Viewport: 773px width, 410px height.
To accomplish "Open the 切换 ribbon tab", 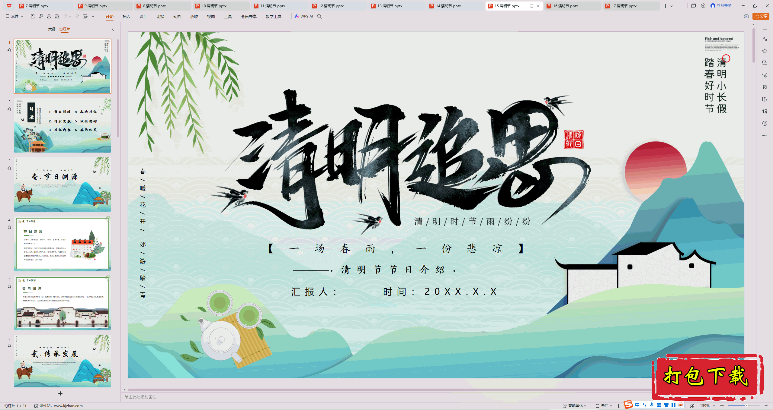I will click(x=160, y=17).
